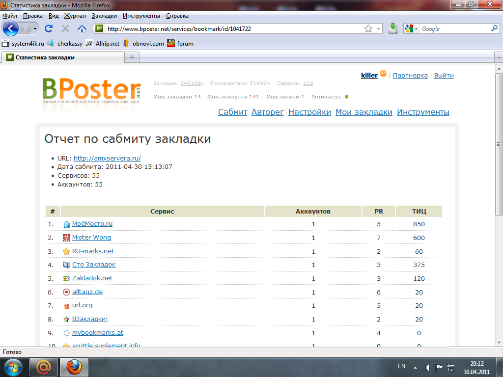Click the killer username link

click(x=369, y=75)
